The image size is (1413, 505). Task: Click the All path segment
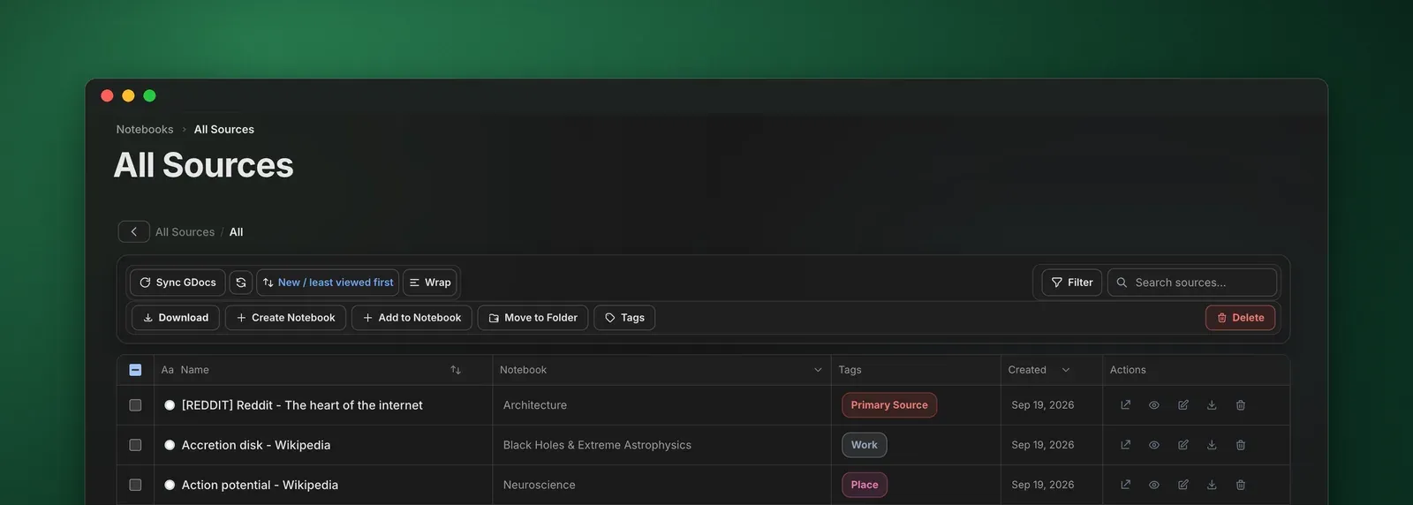[236, 232]
